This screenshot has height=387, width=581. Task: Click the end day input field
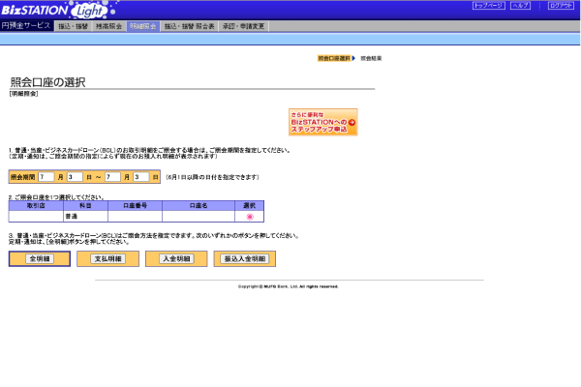click(140, 177)
